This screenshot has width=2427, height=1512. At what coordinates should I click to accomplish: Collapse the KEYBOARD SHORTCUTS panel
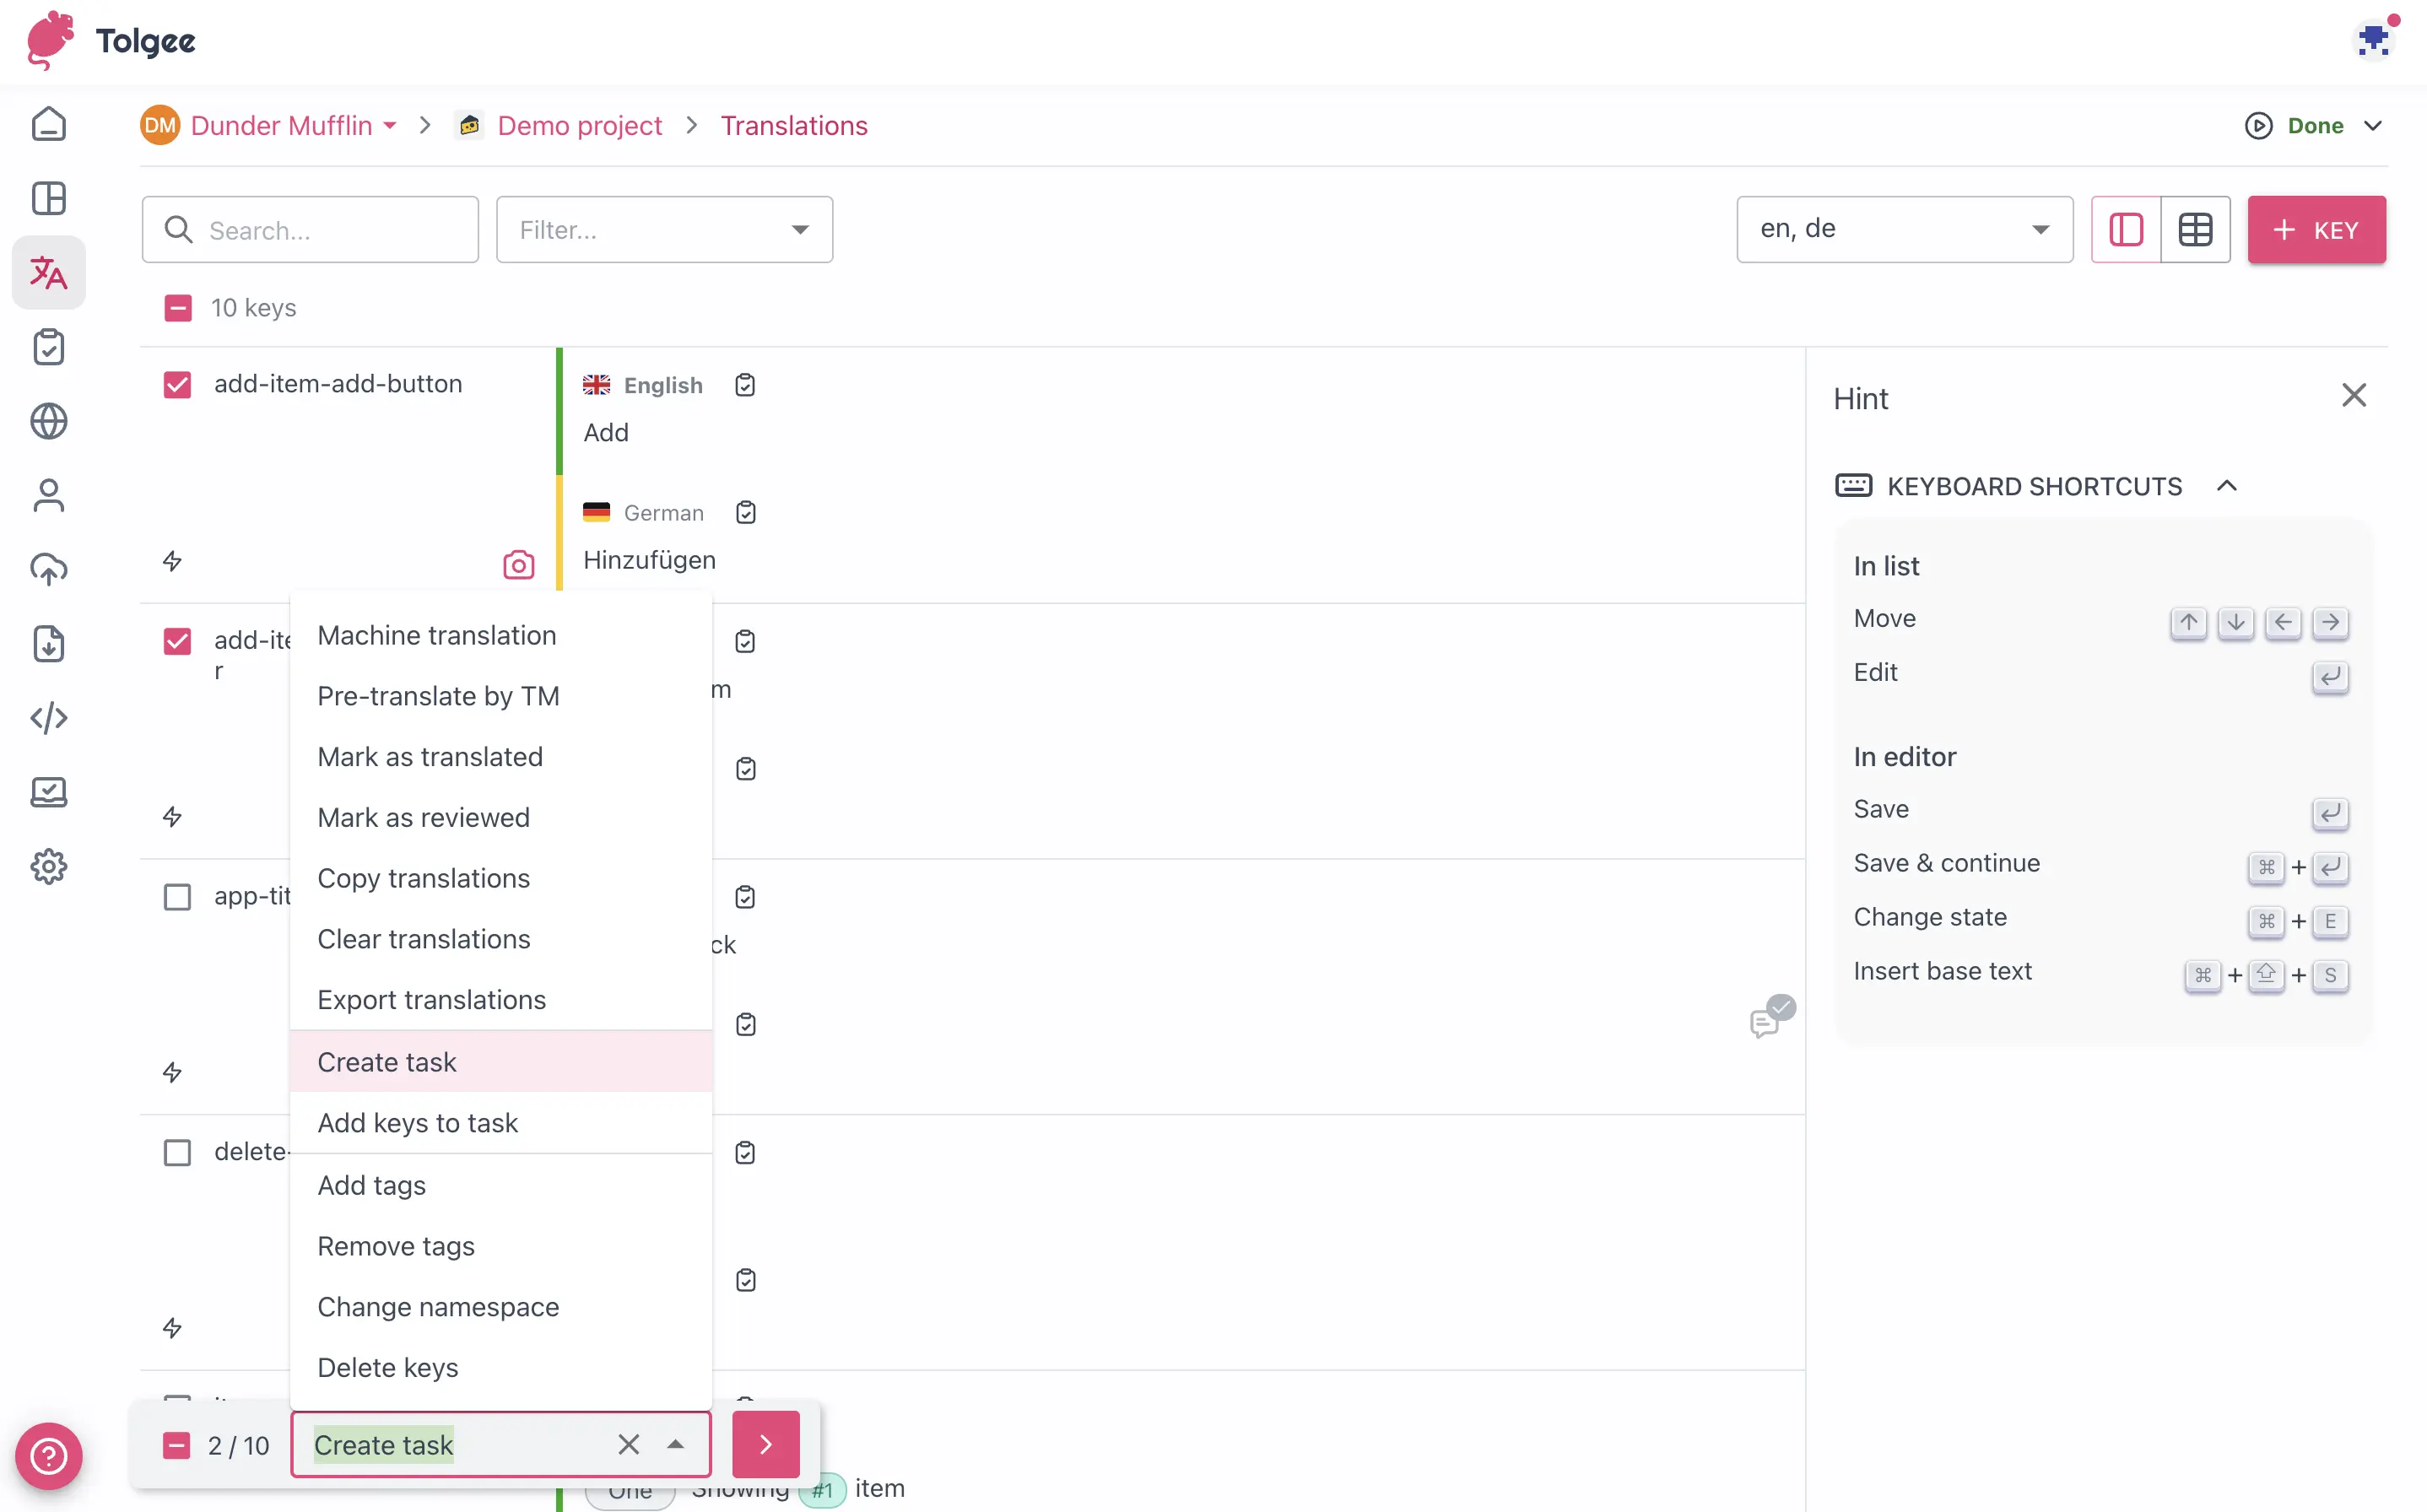(2227, 486)
